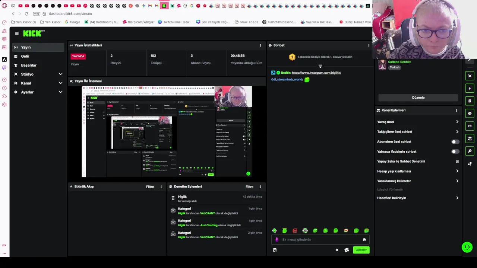Click the Higiik bir mesajı sildi entry

[x=216, y=199]
